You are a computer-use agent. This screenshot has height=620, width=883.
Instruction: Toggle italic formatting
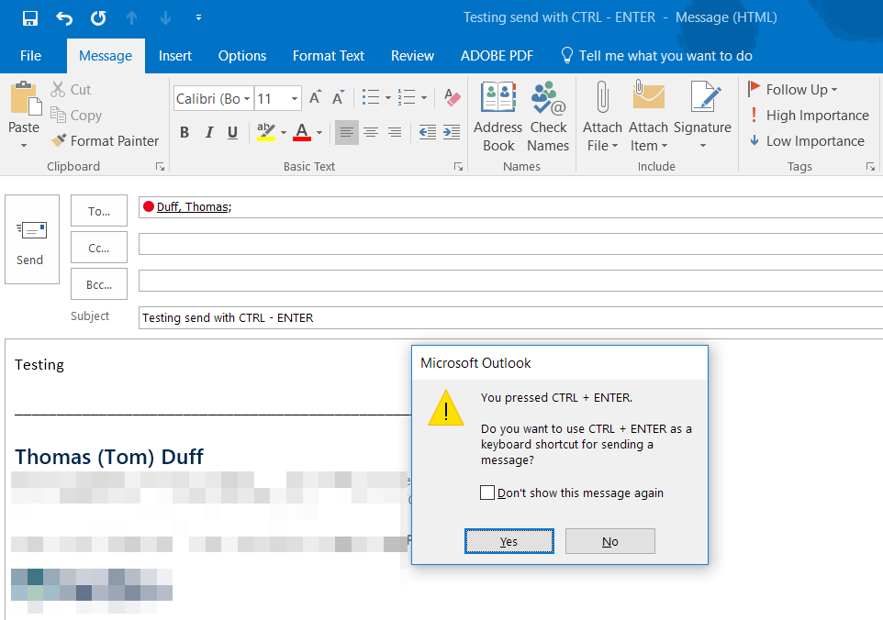tap(207, 132)
